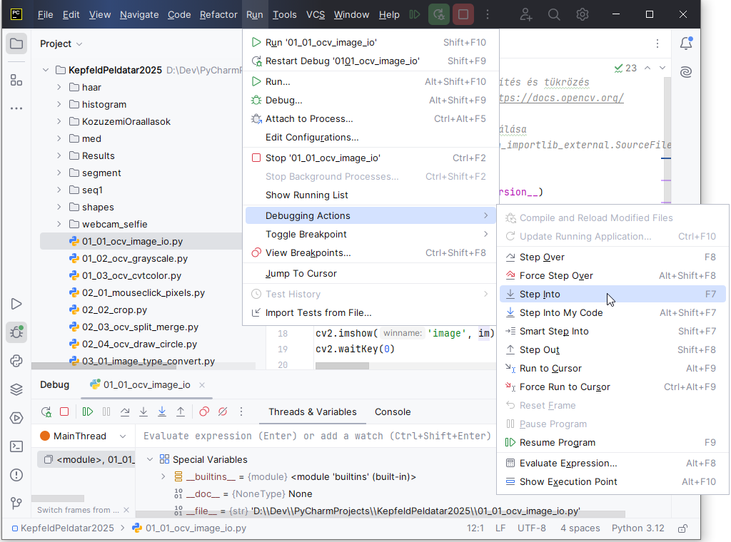Open the Tools menu
731x542 pixels.
coord(284,15)
